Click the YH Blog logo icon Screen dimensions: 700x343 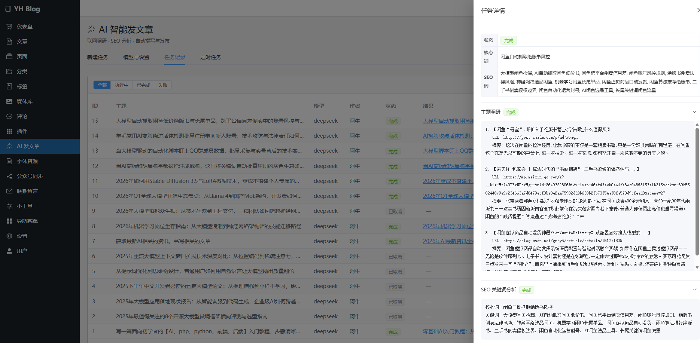point(8,9)
